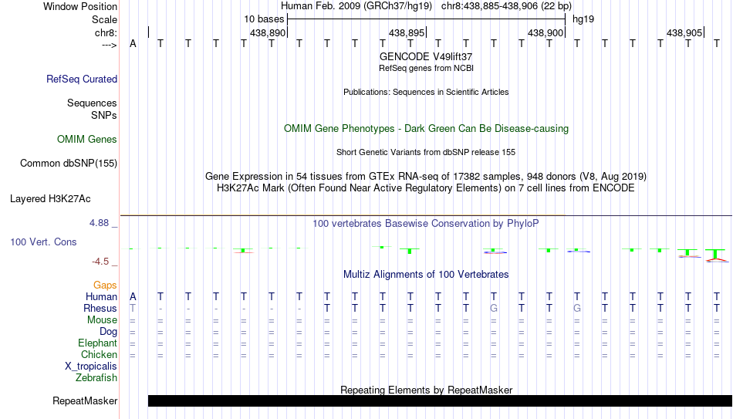Click the first Rhesus G base in alignment

(493, 309)
